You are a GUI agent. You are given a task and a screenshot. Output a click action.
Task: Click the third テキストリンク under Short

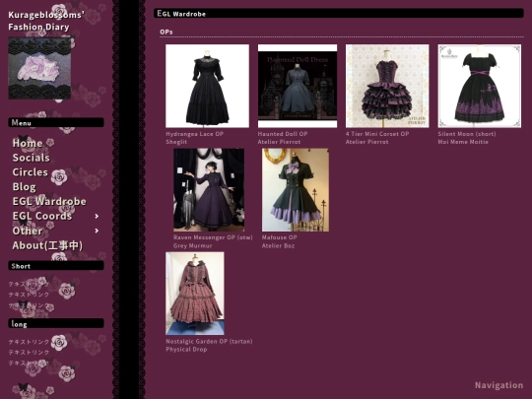(29, 305)
